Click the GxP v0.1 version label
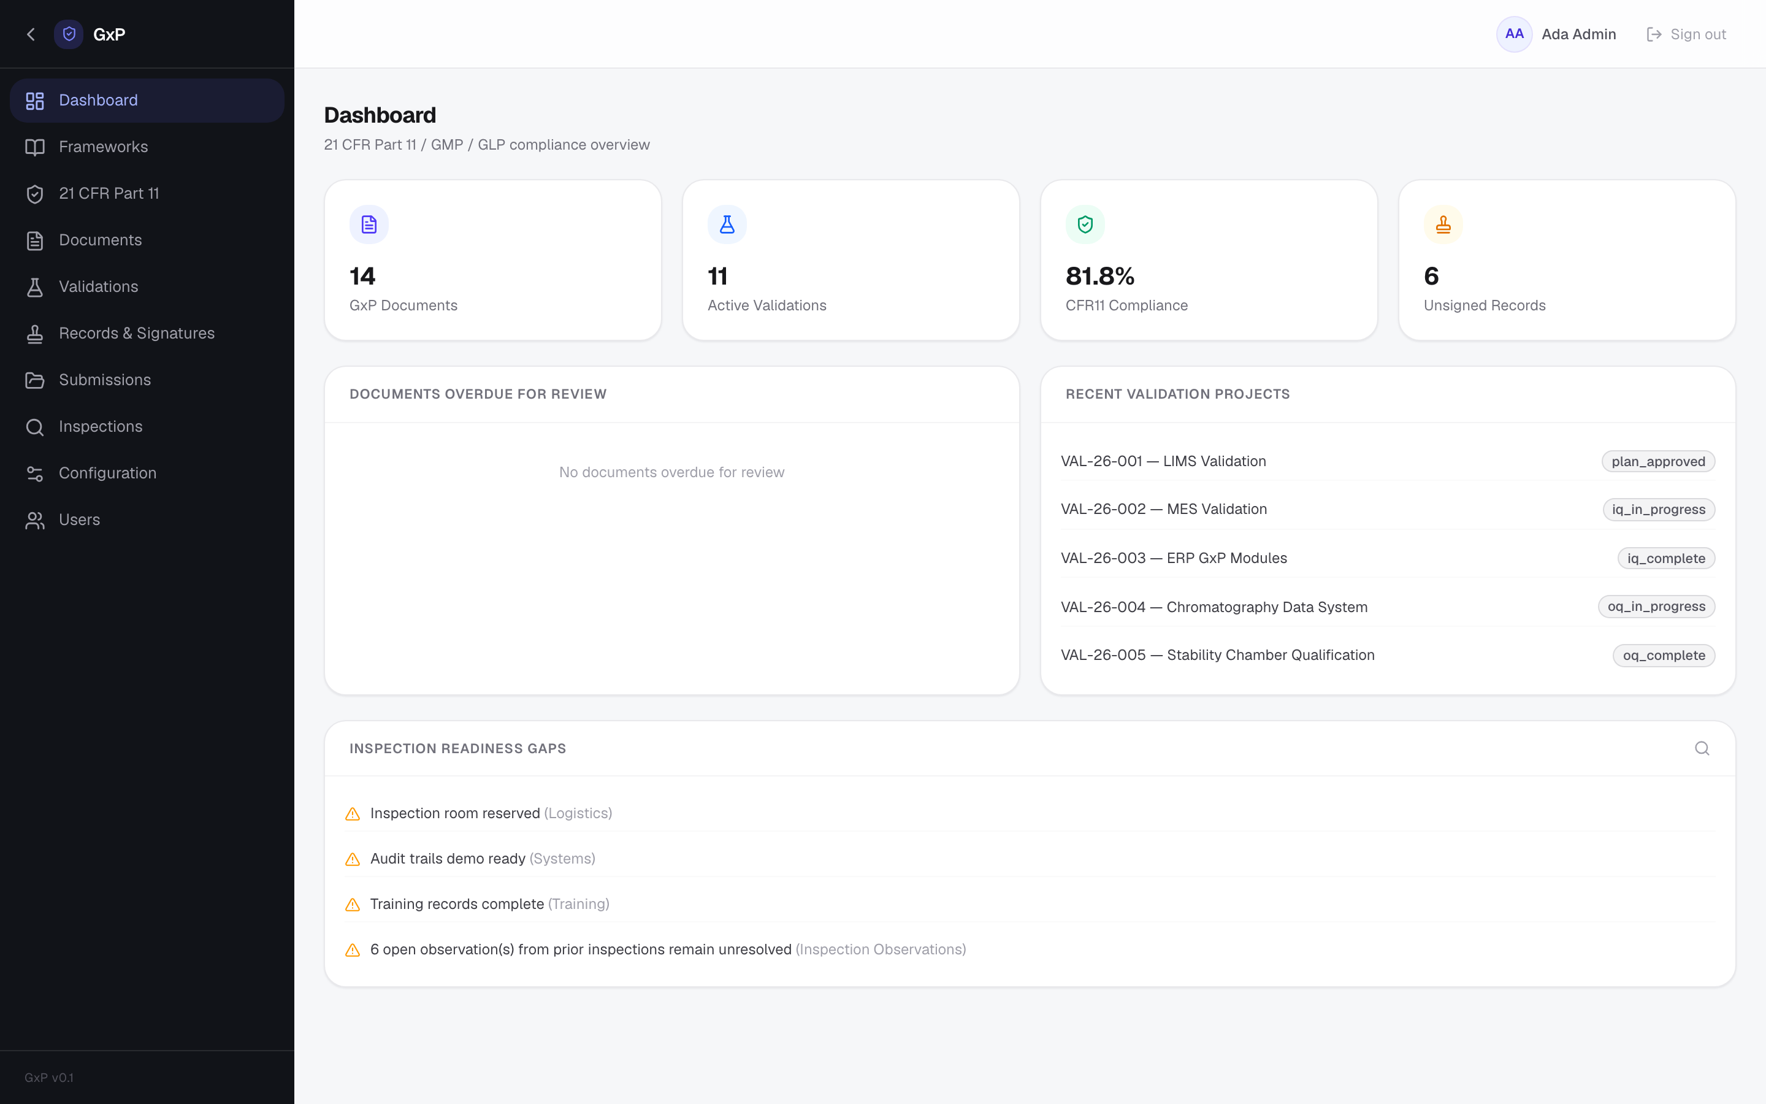Screen dimensions: 1766x1104 click(49, 1078)
